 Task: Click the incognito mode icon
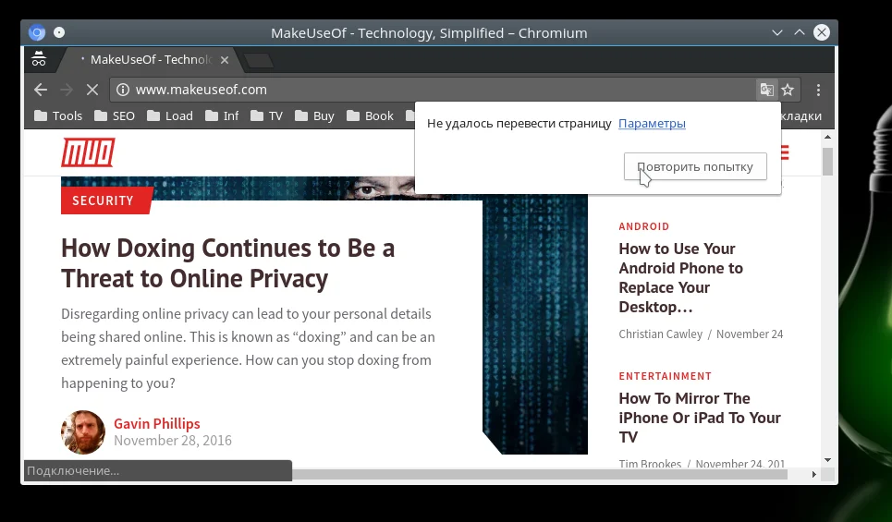click(x=39, y=59)
